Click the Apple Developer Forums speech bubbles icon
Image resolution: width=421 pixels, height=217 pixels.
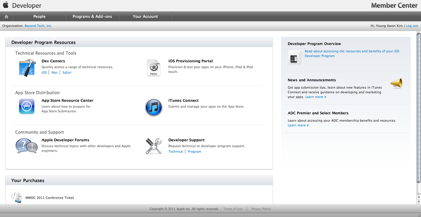(x=27, y=146)
